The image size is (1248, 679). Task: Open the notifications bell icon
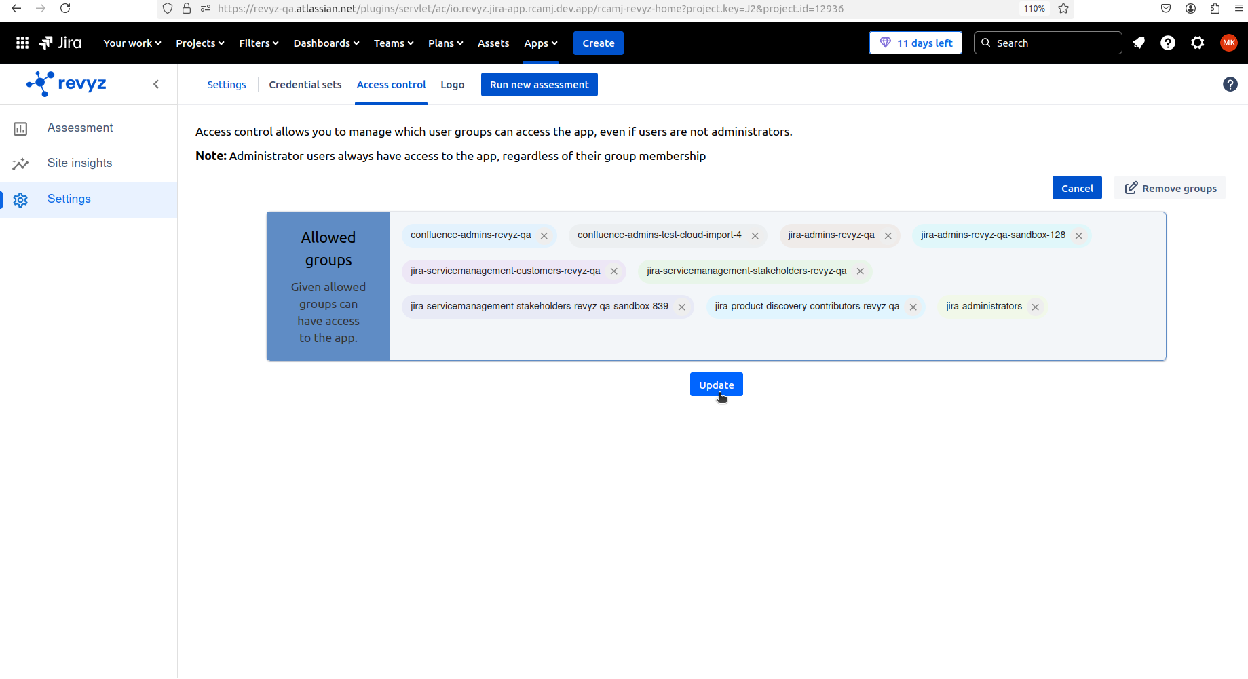[1139, 43]
